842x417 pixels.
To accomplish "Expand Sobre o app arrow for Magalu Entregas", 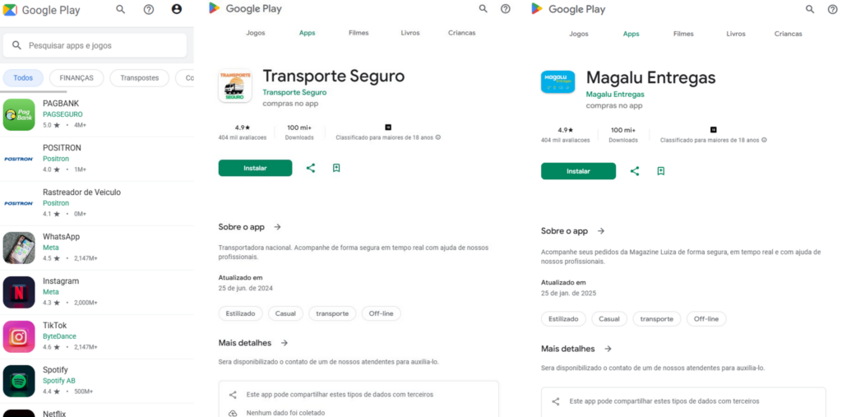I will click(601, 231).
